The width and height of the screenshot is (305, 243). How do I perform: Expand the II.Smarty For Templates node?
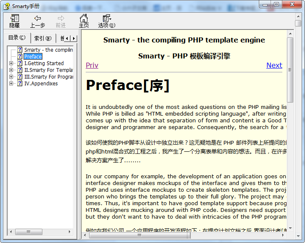(11, 70)
